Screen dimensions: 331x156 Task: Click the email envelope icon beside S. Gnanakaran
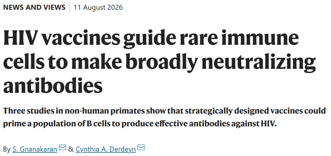[x=63, y=147]
